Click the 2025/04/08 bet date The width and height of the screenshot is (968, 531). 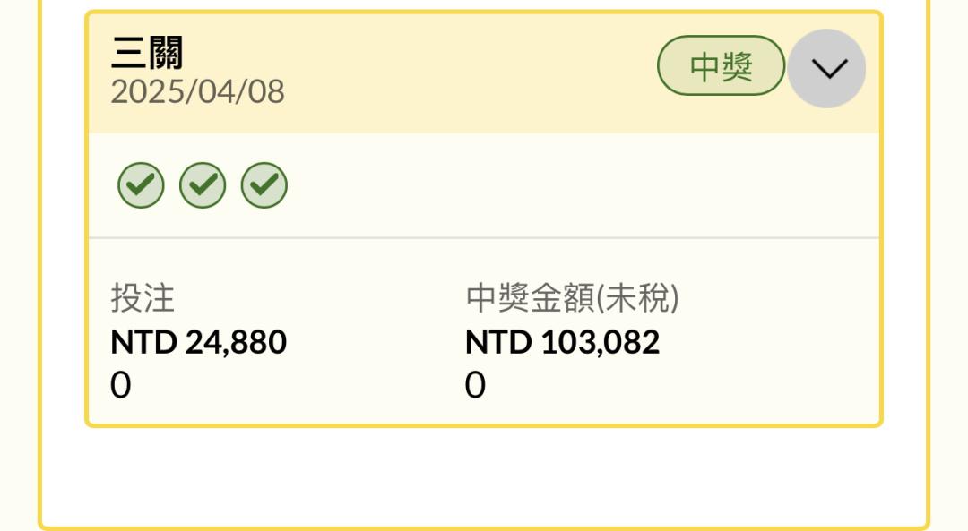point(197,92)
